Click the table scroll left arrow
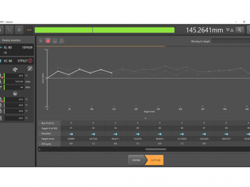This screenshot has width=250, height=187. coord(40,149)
